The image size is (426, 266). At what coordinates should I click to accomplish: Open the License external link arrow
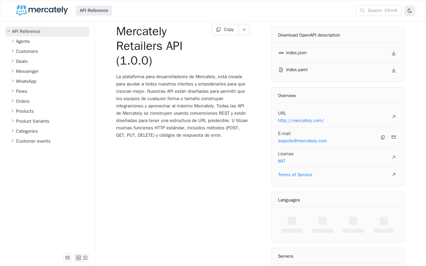(x=393, y=157)
